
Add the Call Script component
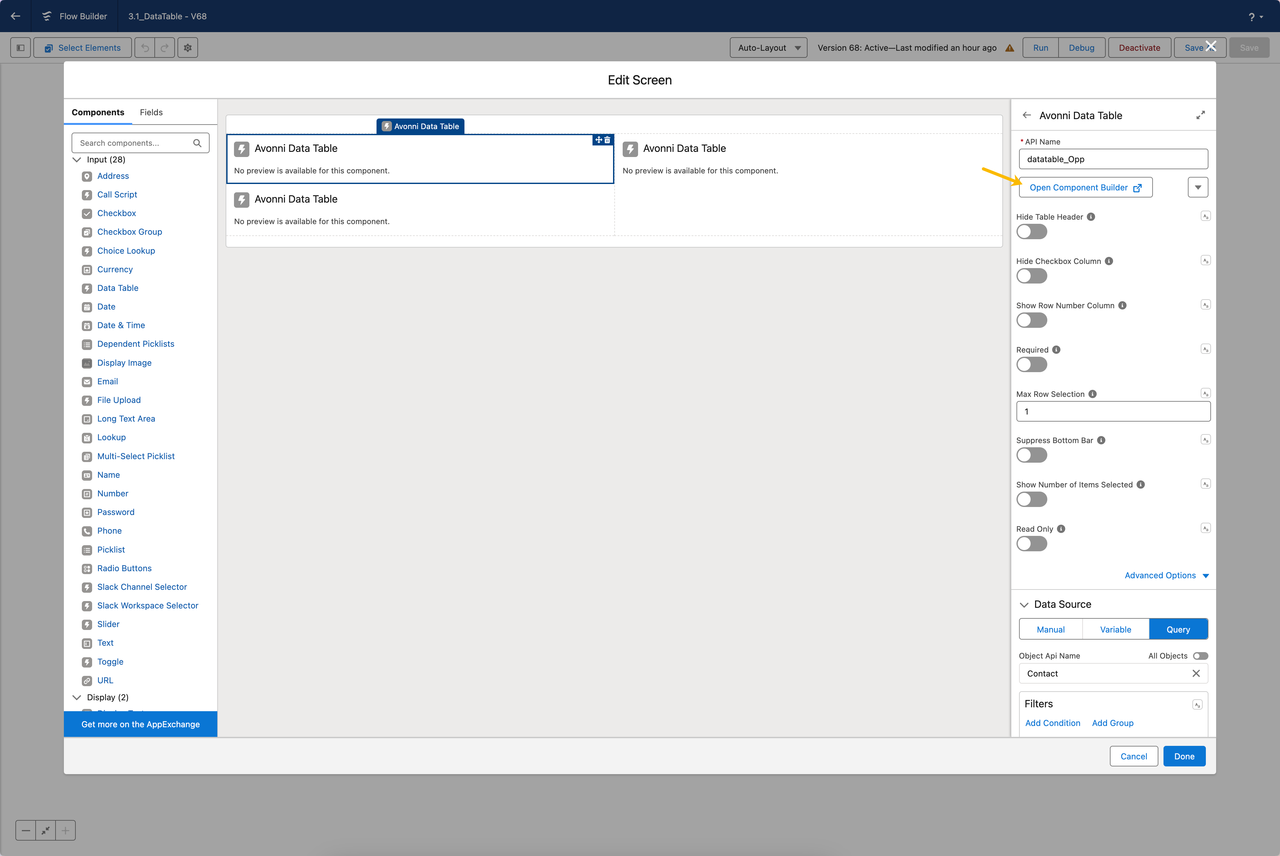coord(117,194)
